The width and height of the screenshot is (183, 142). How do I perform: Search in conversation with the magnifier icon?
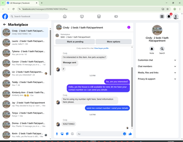coord(162,49)
